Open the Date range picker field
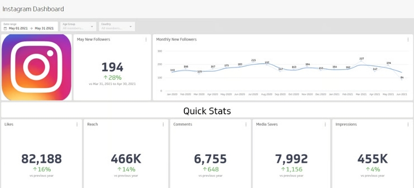414x188 pixels. (x=29, y=26)
